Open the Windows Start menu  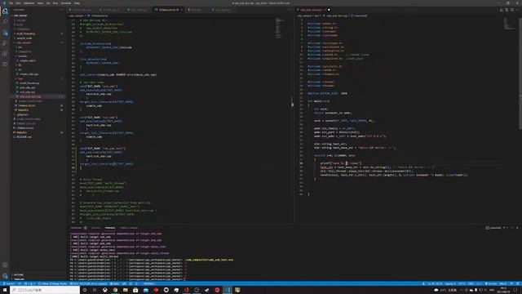(5, 290)
